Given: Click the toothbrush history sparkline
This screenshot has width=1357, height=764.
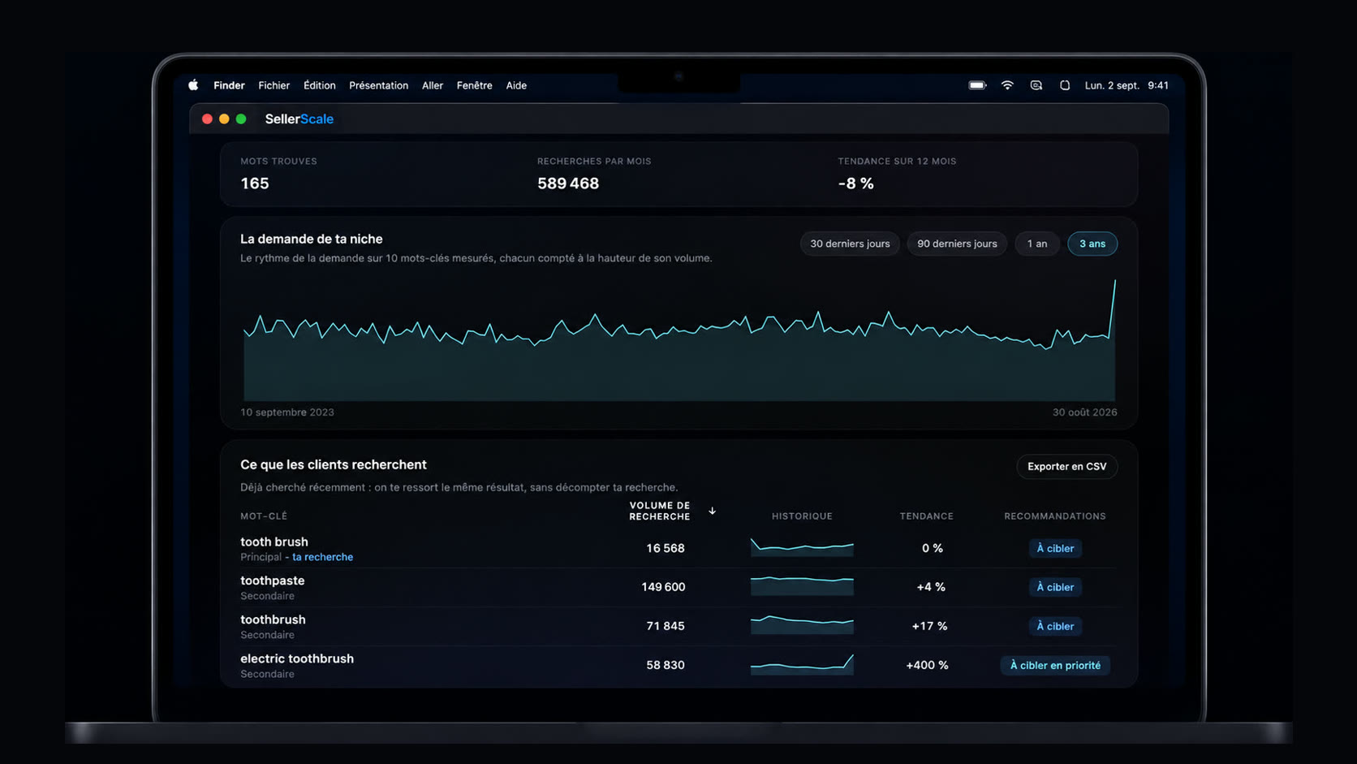Looking at the screenshot, I should 802,625.
